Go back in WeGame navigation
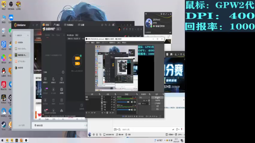 [x=33, y=25]
